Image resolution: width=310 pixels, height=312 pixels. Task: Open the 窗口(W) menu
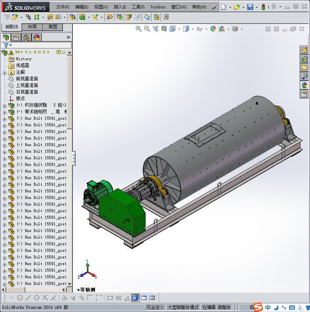click(179, 7)
